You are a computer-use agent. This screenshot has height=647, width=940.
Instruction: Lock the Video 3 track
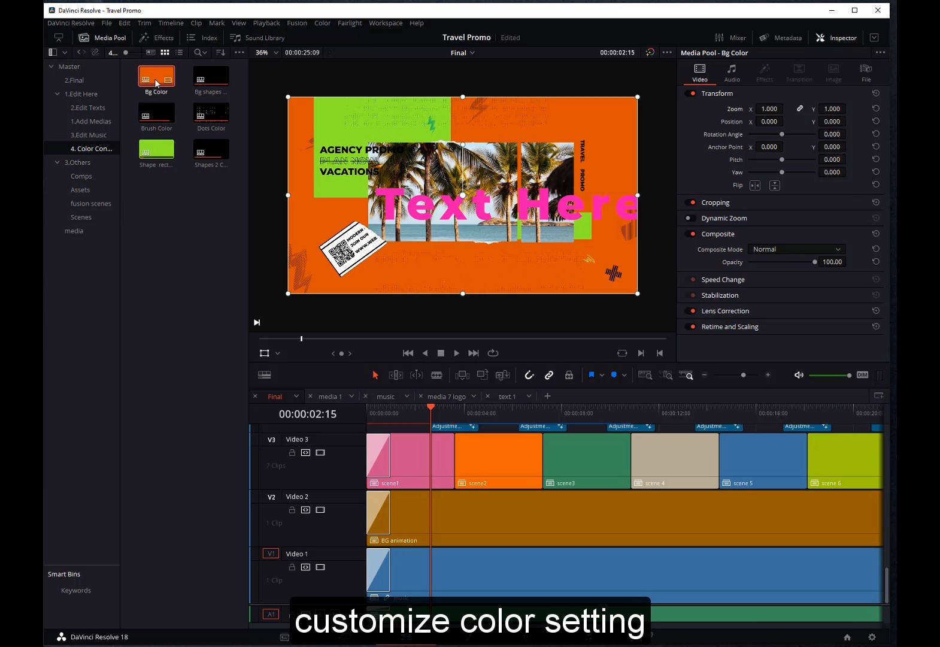292,453
